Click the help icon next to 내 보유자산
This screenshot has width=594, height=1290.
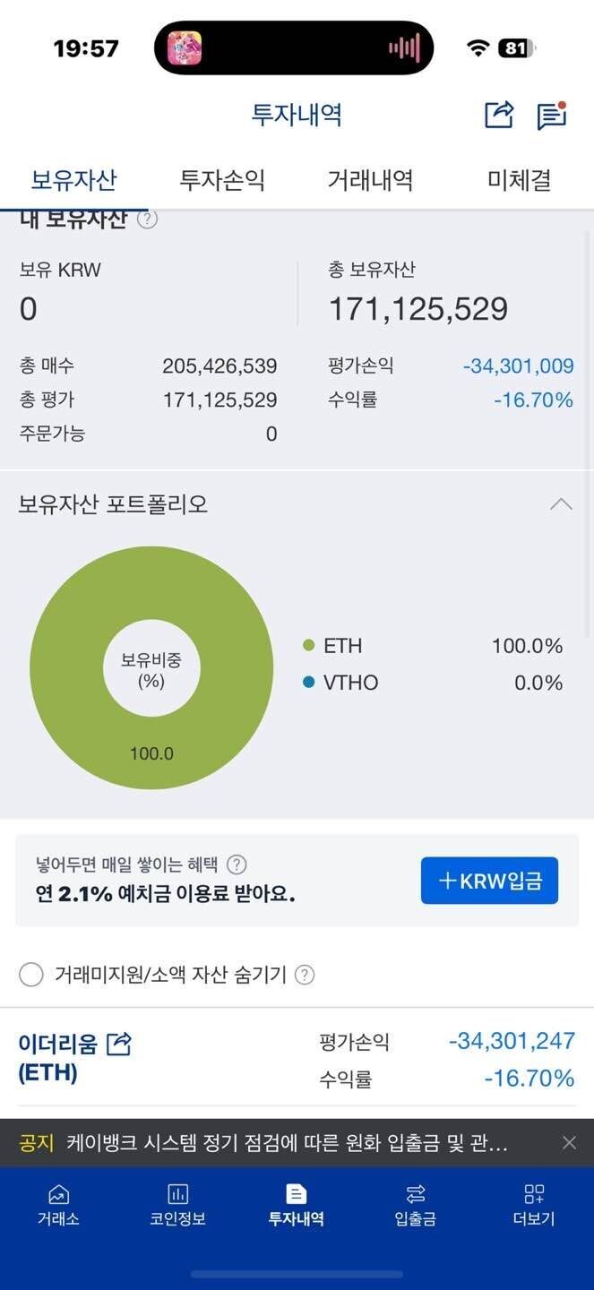146,218
